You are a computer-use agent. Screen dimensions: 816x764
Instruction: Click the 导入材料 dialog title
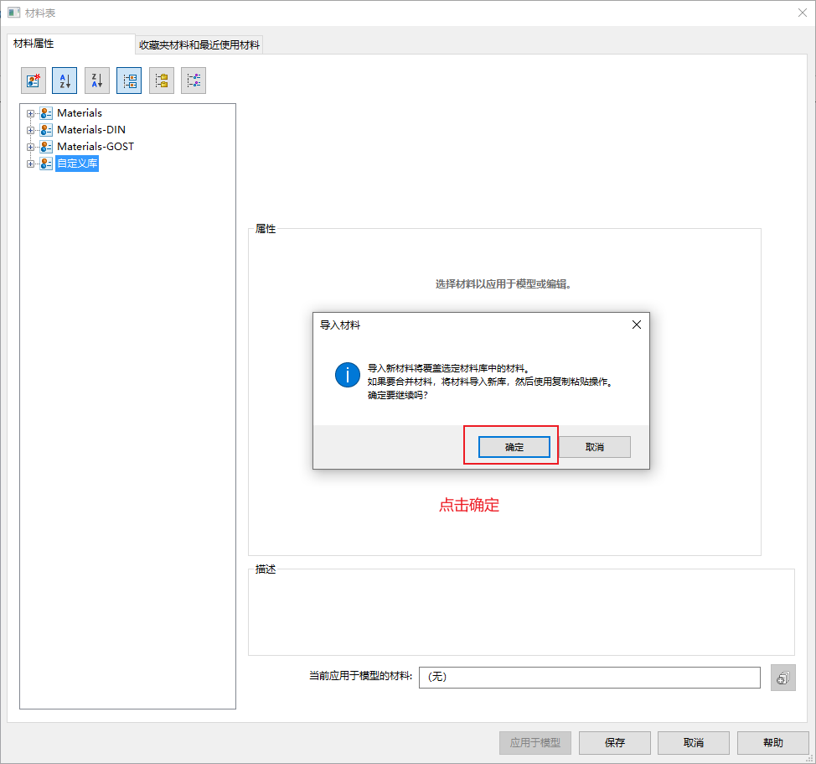(x=340, y=325)
